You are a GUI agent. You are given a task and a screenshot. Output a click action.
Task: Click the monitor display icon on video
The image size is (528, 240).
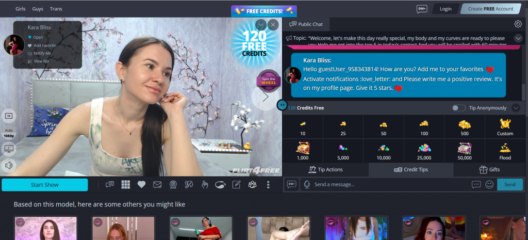(9, 148)
